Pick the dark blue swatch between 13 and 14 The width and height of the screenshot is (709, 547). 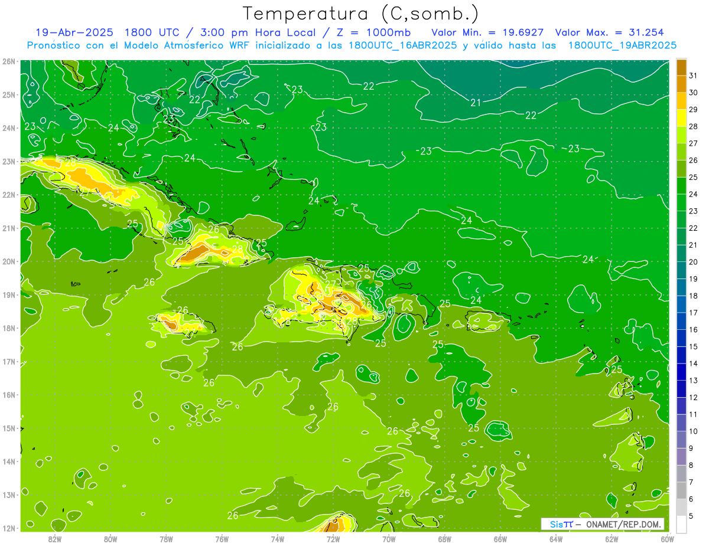click(681, 372)
